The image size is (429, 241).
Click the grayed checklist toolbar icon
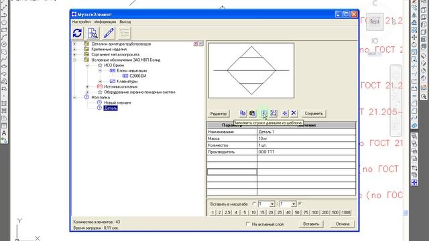(x=124, y=33)
